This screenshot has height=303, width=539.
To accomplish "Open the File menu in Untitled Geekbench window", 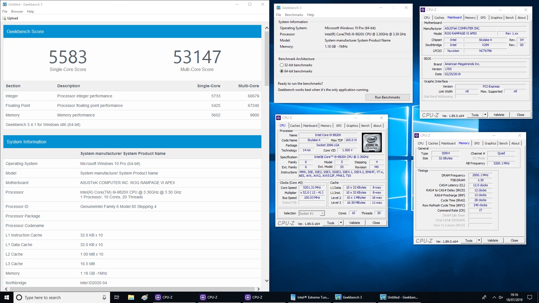I will pyautogui.click(x=5, y=12).
